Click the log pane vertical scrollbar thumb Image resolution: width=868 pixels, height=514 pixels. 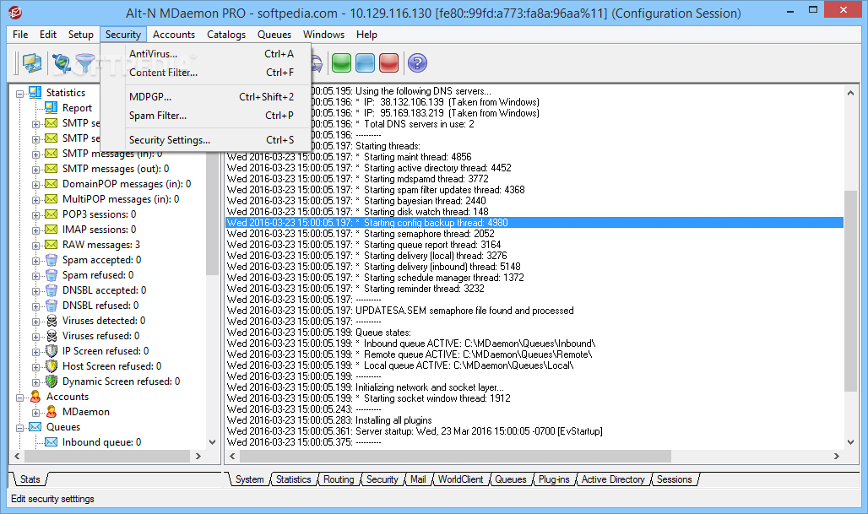[850, 291]
